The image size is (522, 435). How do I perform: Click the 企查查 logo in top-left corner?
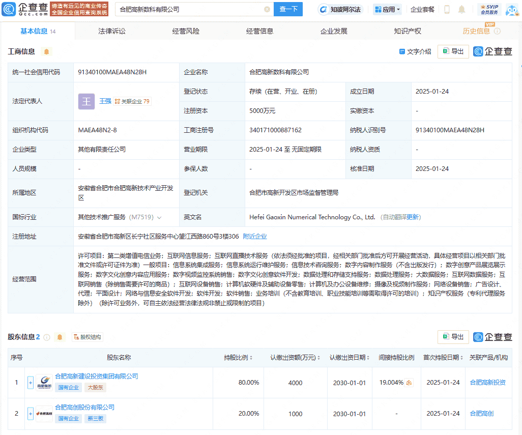point(24,9)
